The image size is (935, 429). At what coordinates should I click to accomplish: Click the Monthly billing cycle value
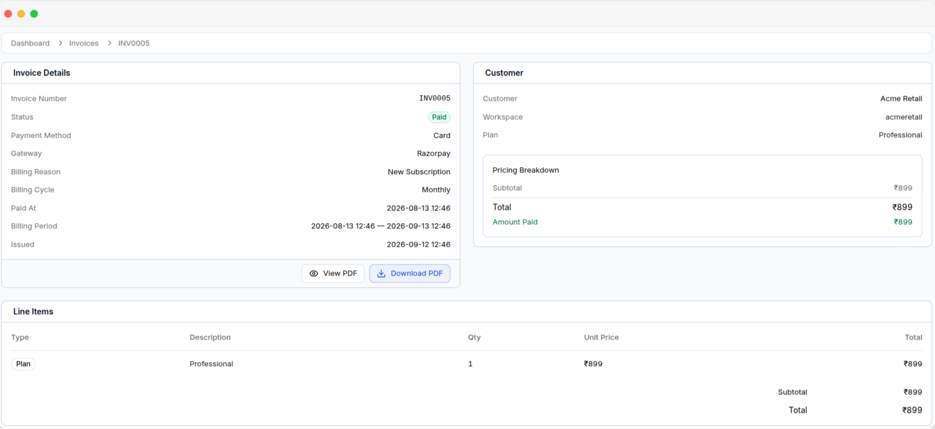(436, 190)
